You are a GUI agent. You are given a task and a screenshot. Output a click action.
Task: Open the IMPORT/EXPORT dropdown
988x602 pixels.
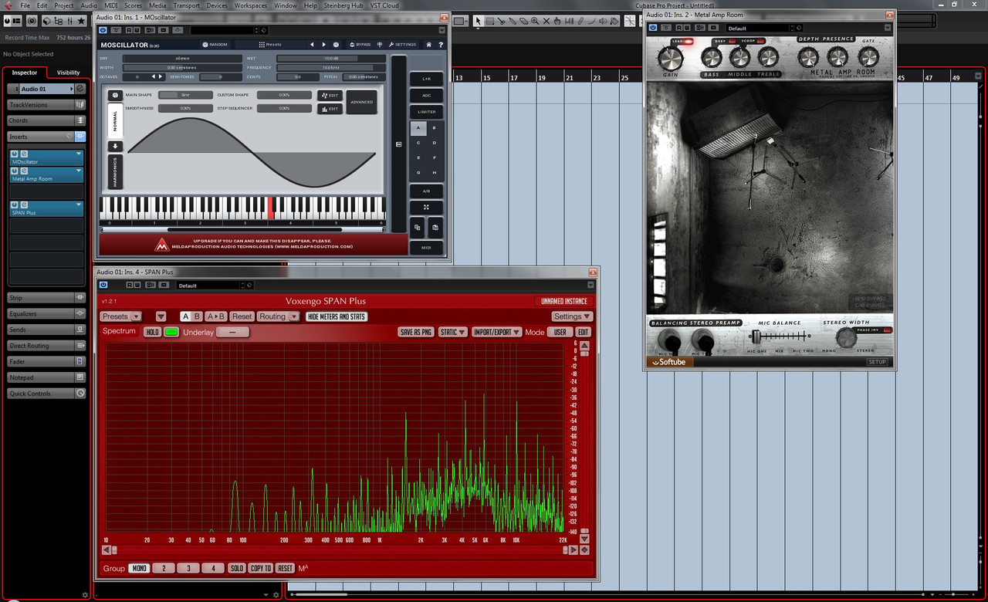[496, 332]
